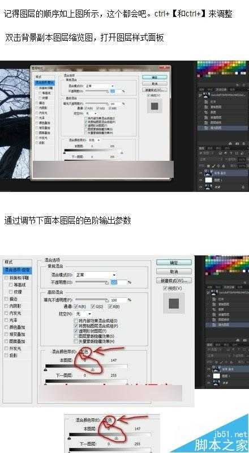This screenshot has height=453, width=249.
Task: Select white 图层 1 thumbnail beside enlarged dialog
Action: 216,376
